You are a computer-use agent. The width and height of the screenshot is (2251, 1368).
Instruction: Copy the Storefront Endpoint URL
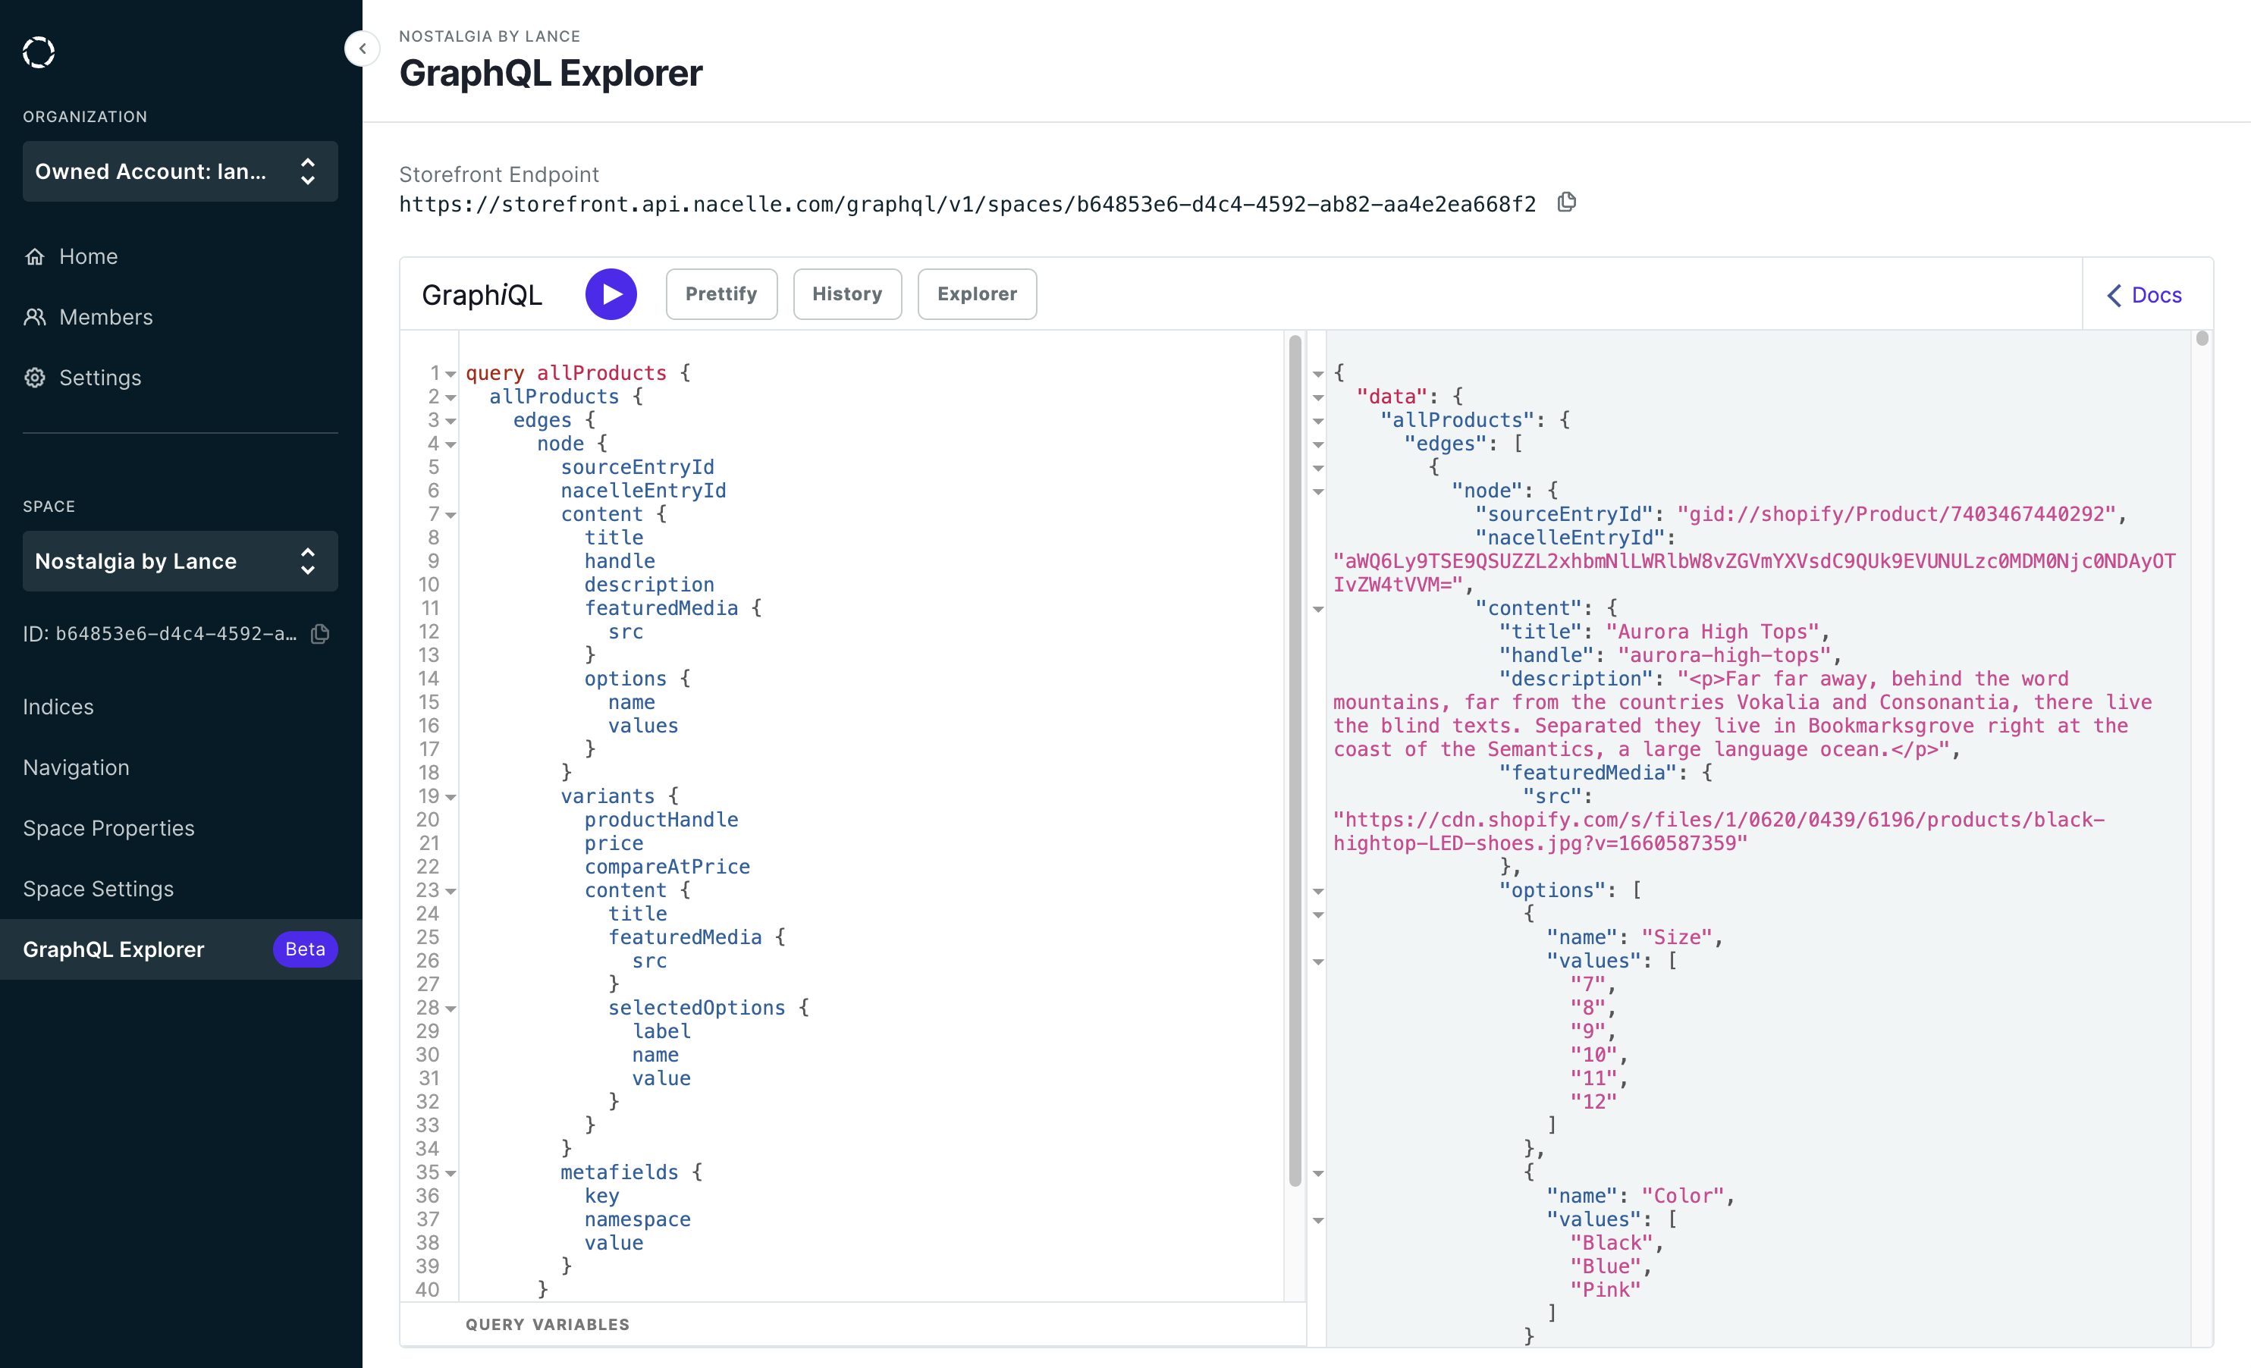1567,202
